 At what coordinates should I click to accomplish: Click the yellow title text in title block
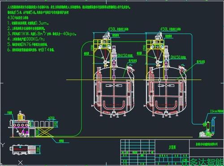coord(172,147)
